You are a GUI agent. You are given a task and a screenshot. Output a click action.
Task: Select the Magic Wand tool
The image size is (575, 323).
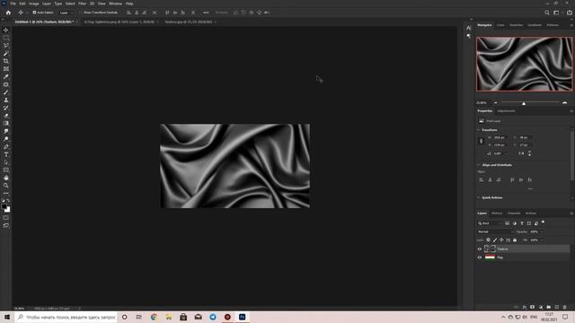click(x=6, y=54)
